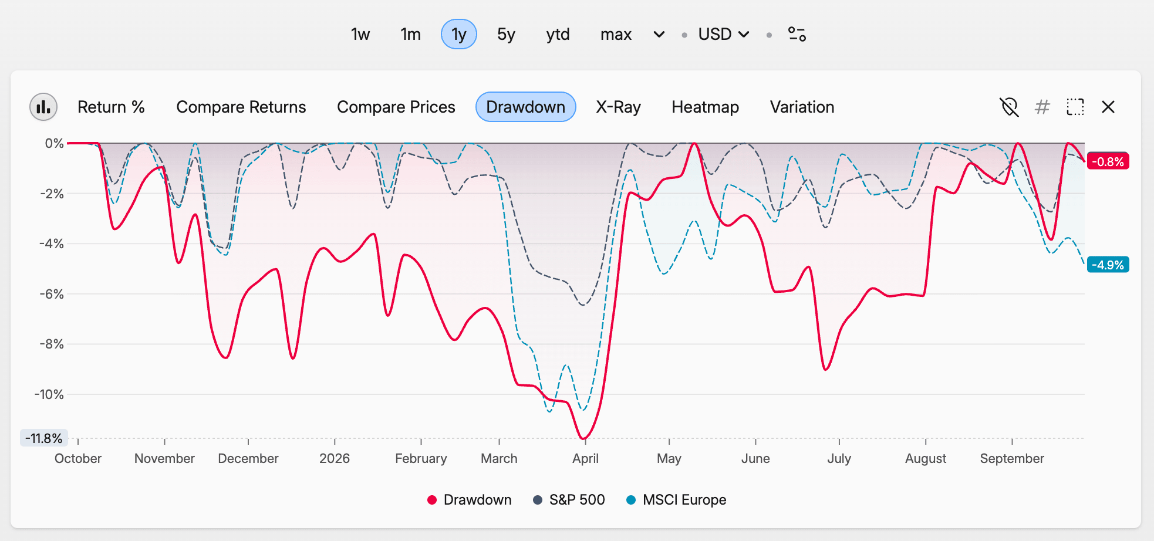Select the 1m time range
Screen dimensions: 1154x541
tap(410, 34)
